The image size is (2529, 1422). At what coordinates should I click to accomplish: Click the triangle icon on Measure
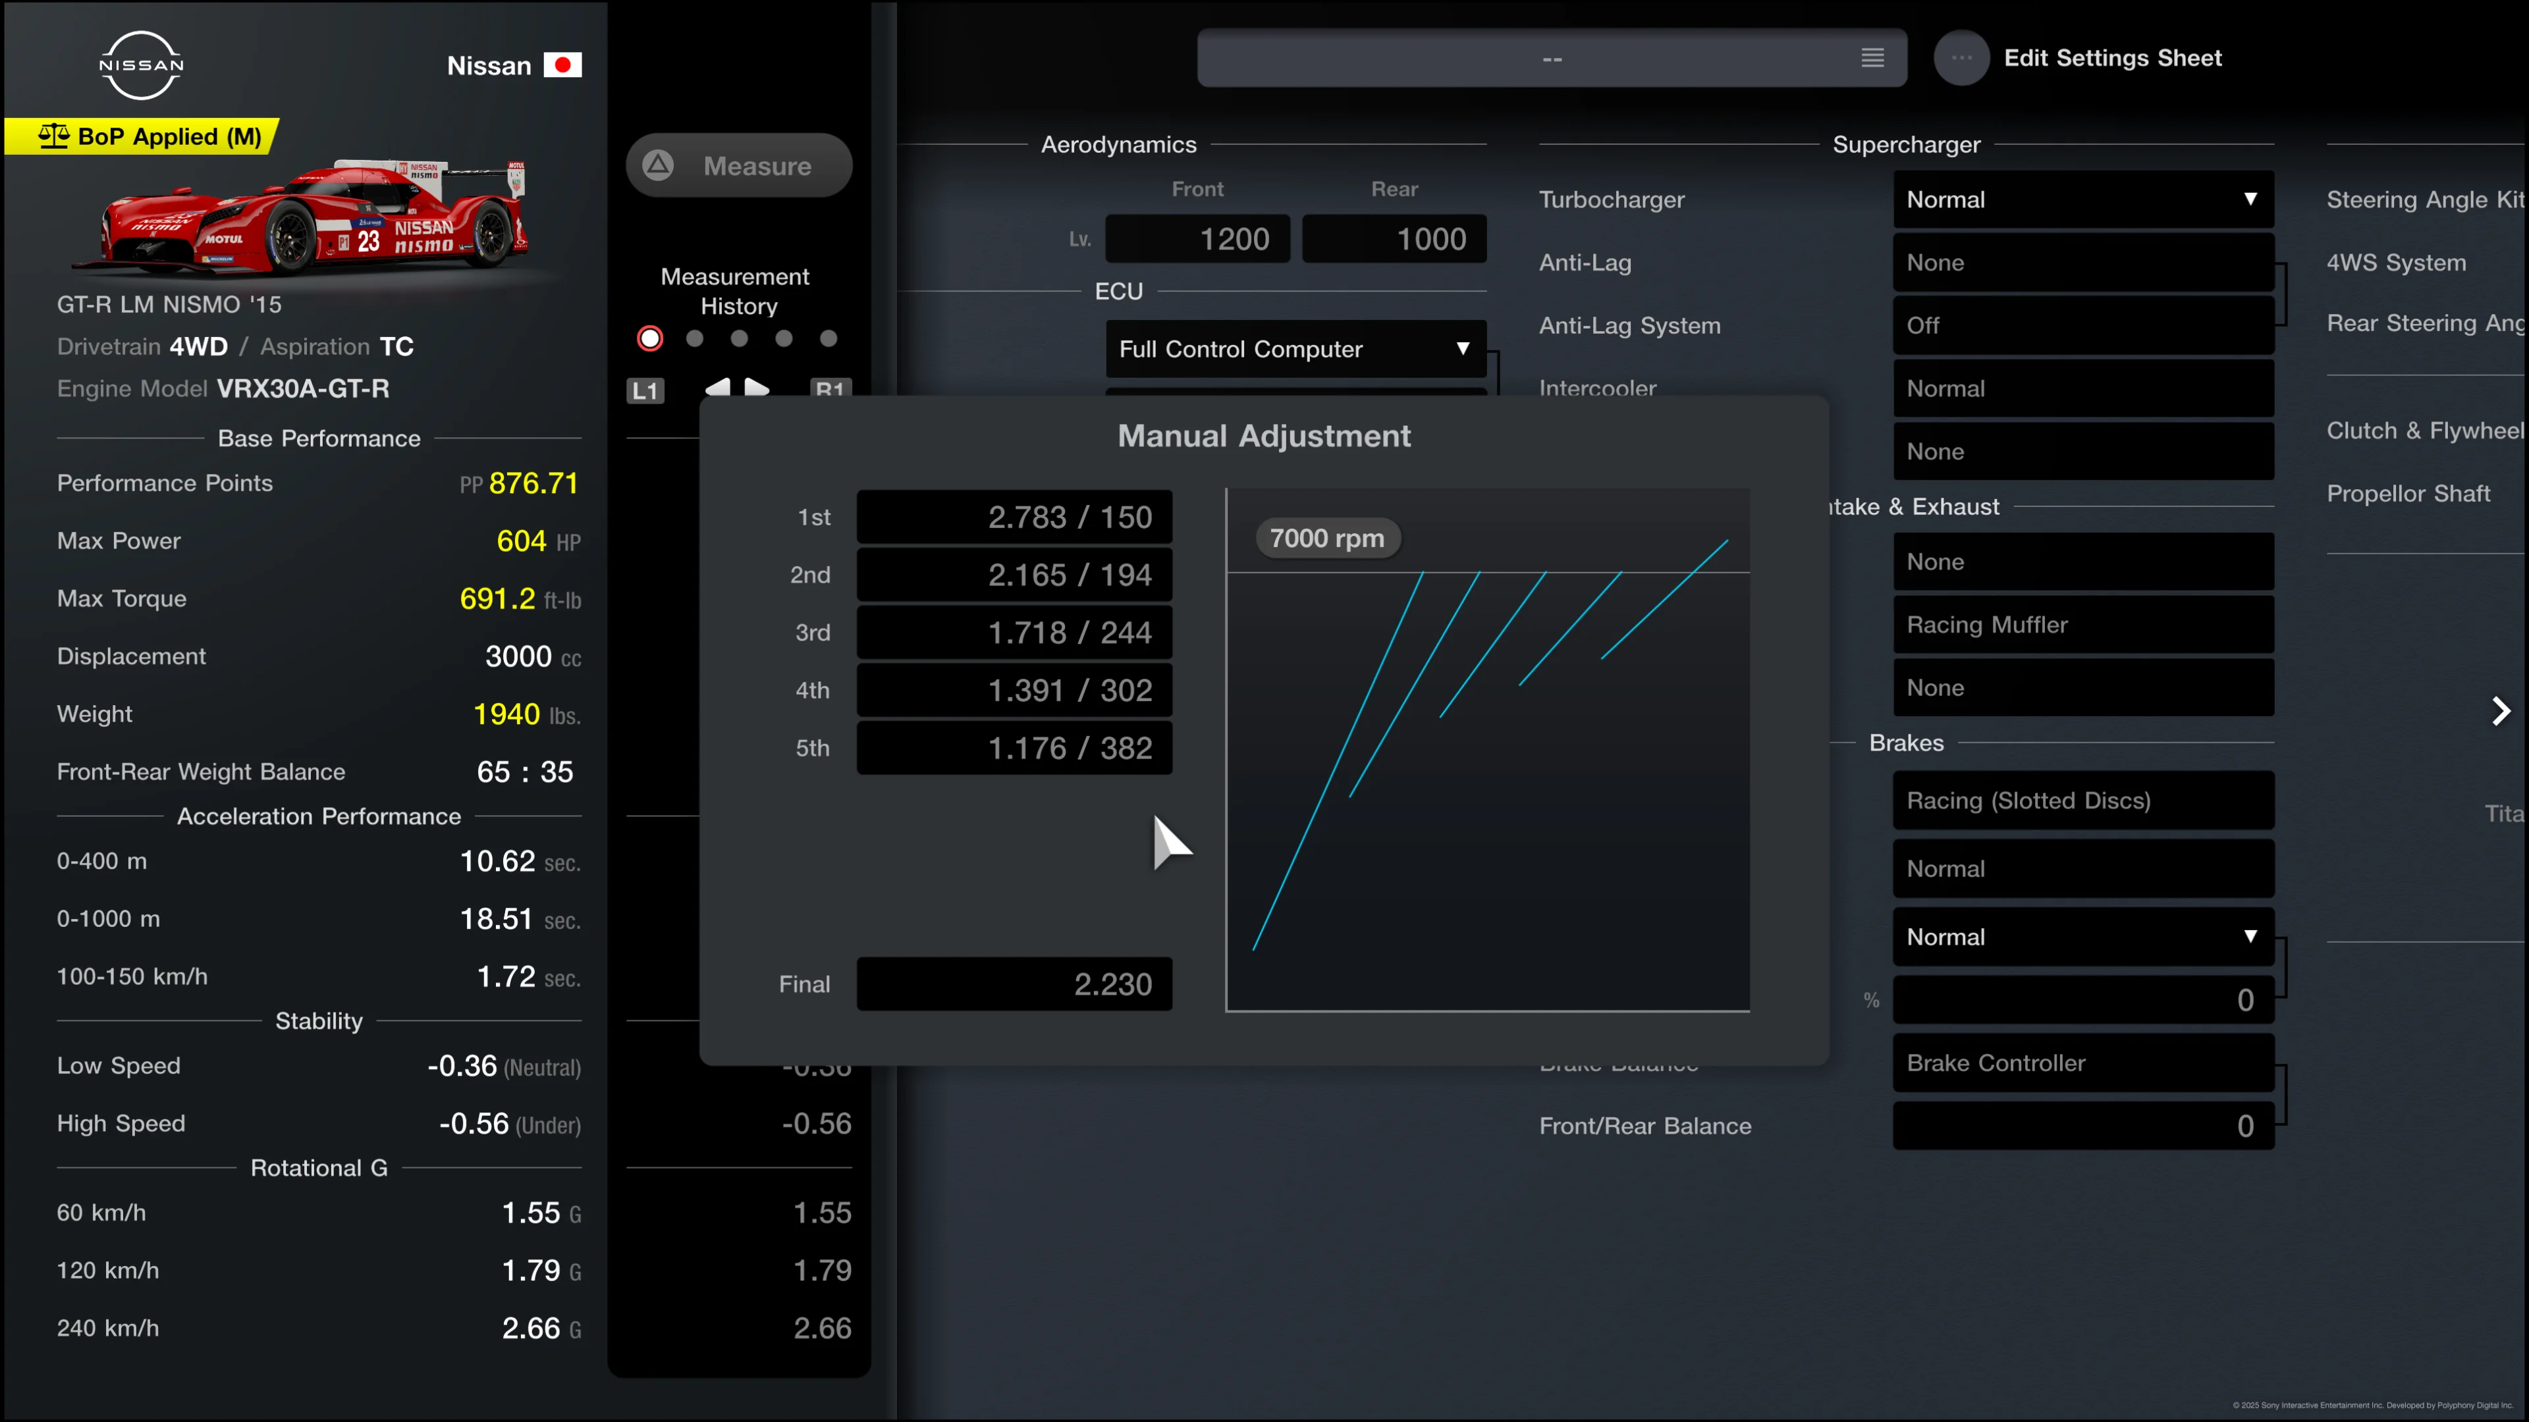click(658, 165)
